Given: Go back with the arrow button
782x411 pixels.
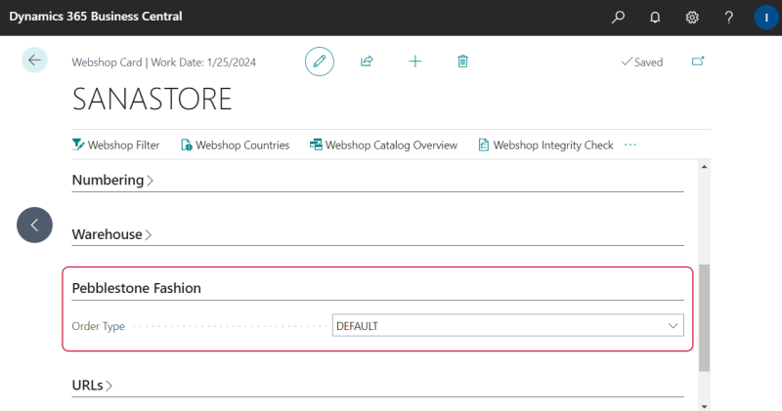Looking at the screenshot, I should click(x=34, y=61).
